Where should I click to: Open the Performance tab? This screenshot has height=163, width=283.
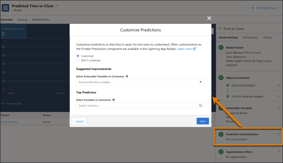250,38
